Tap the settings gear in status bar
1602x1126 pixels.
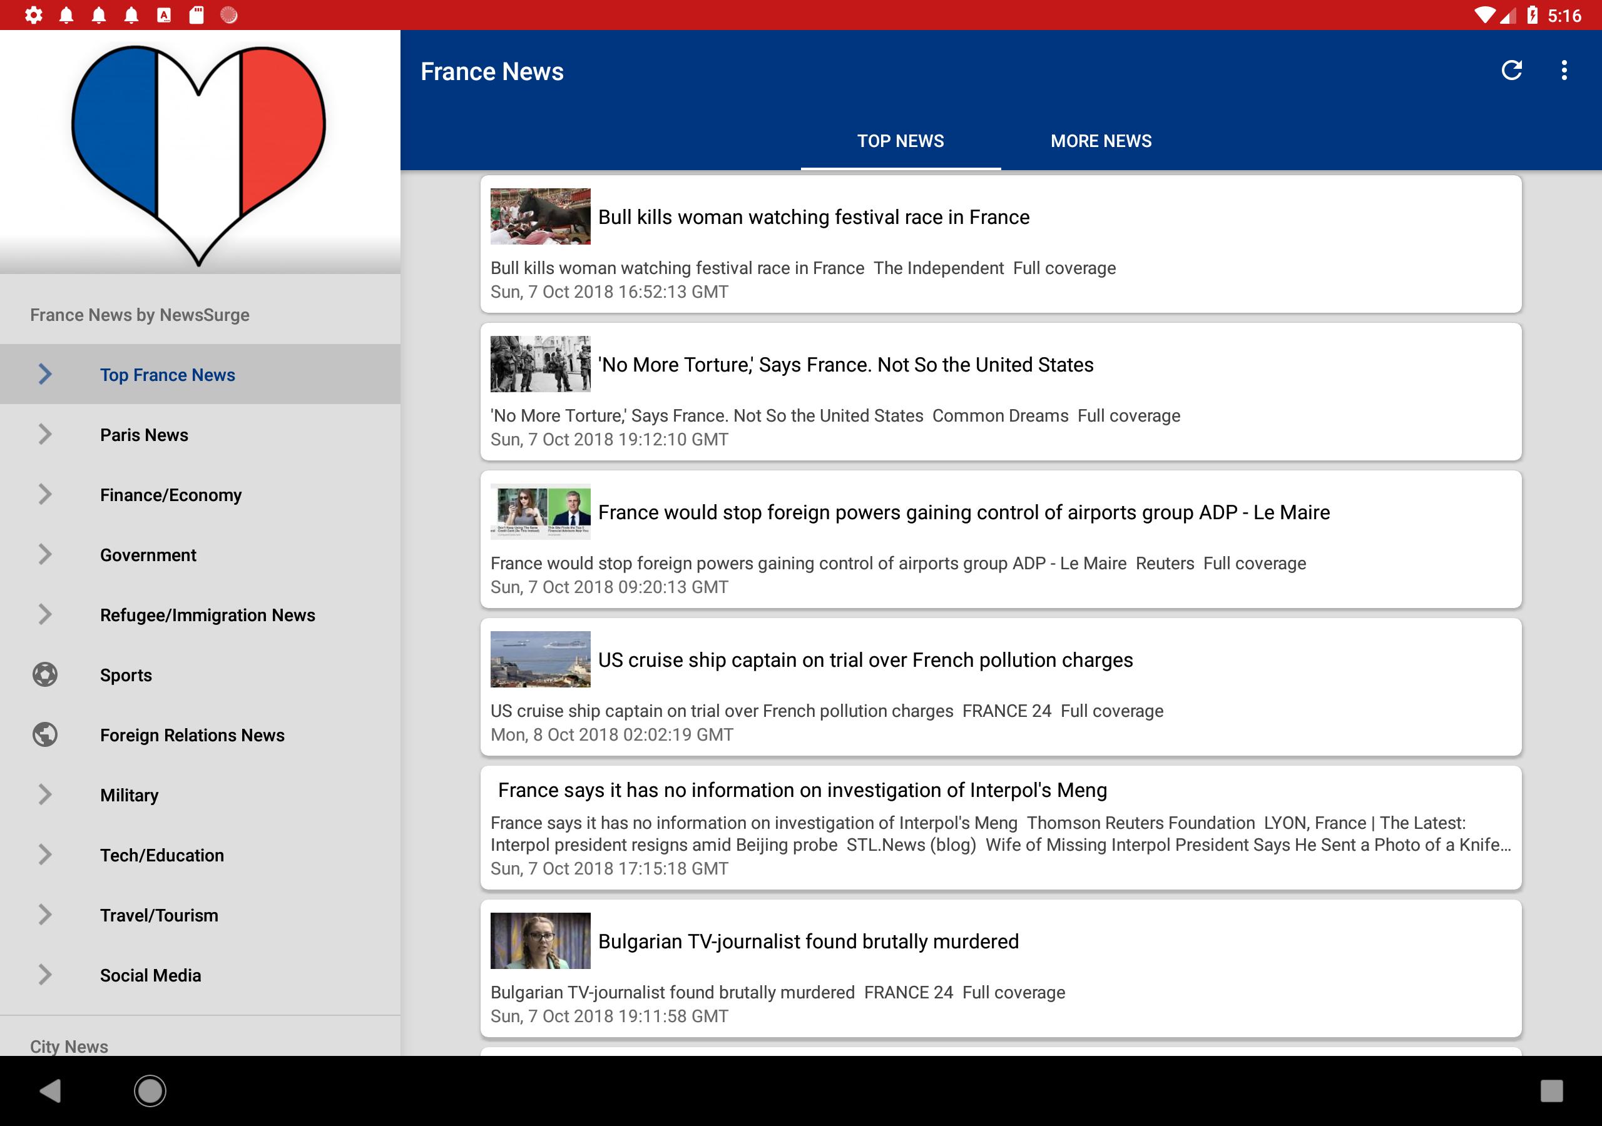(x=33, y=14)
